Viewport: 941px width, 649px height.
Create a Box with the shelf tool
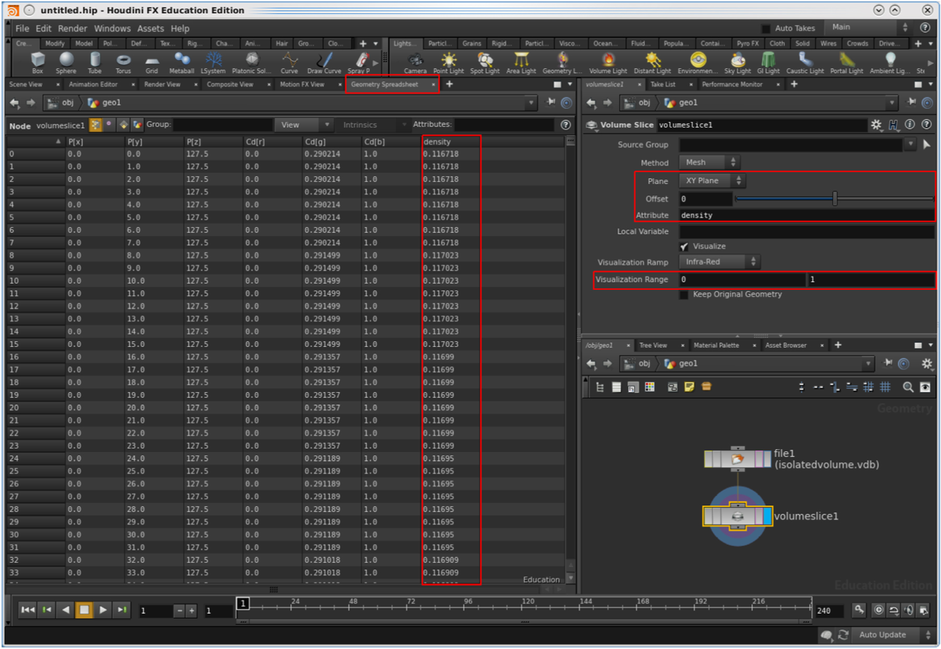click(38, 62)
